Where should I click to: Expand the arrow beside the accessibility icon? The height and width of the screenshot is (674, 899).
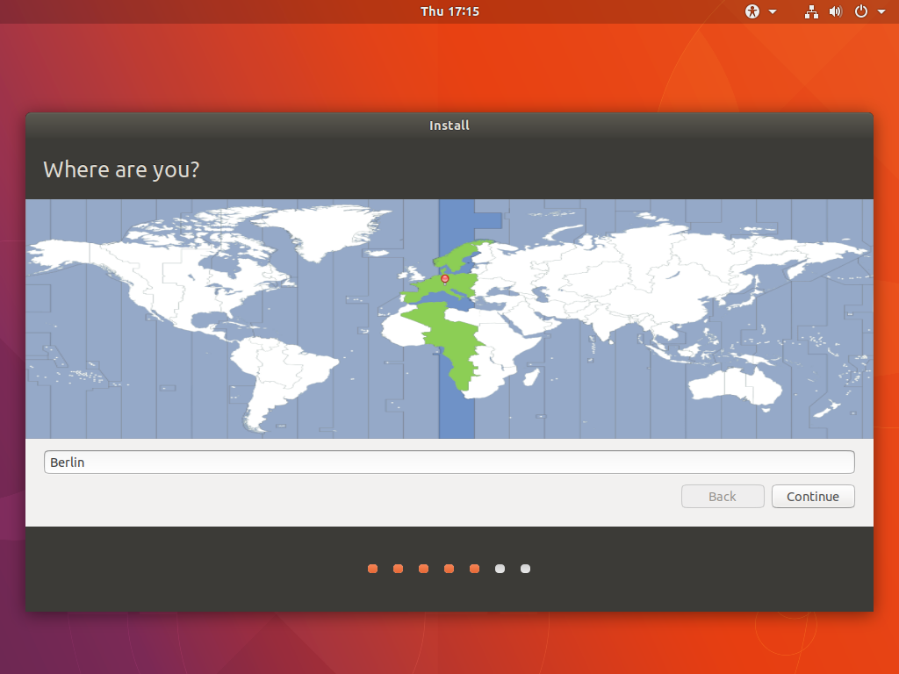pos(773,12)
